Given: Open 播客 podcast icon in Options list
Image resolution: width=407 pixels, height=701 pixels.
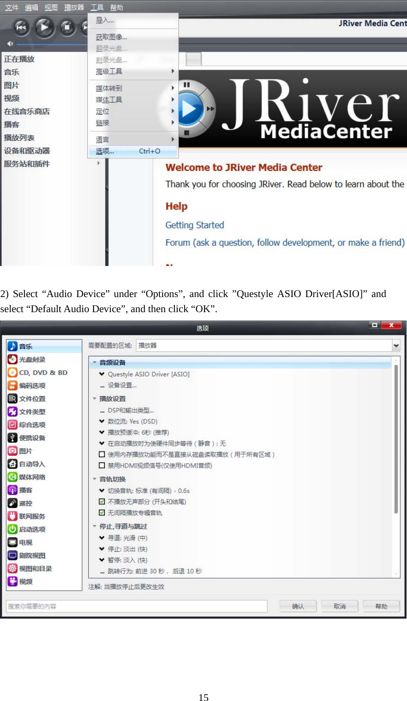Looking at the screenshot, I should click(x=13, y=490).
